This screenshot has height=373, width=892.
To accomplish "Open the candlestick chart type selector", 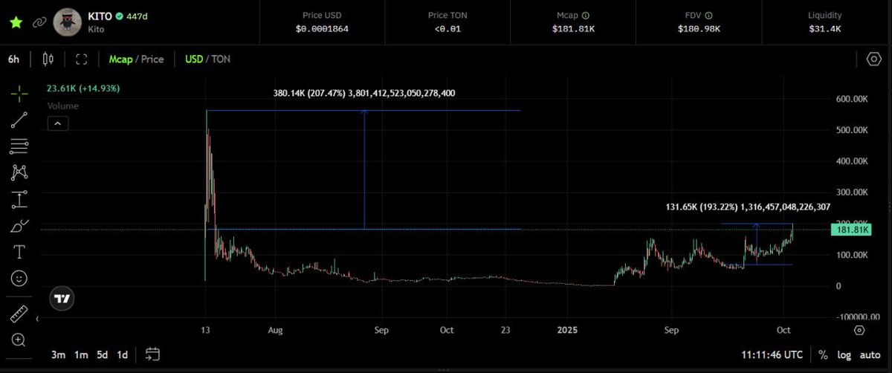I will click(48, 59).
